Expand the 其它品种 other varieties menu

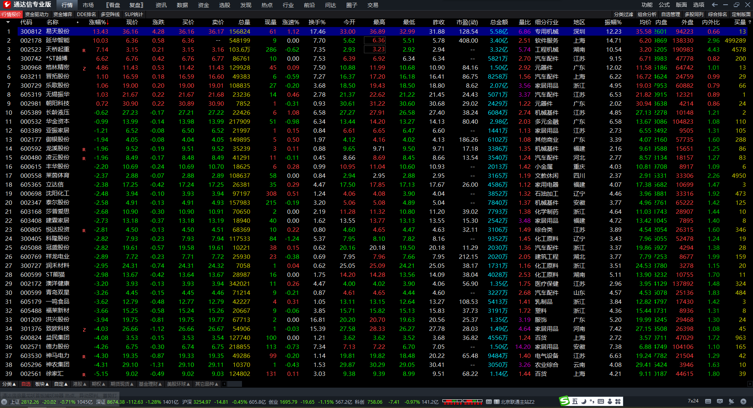[x=207, y=384]
